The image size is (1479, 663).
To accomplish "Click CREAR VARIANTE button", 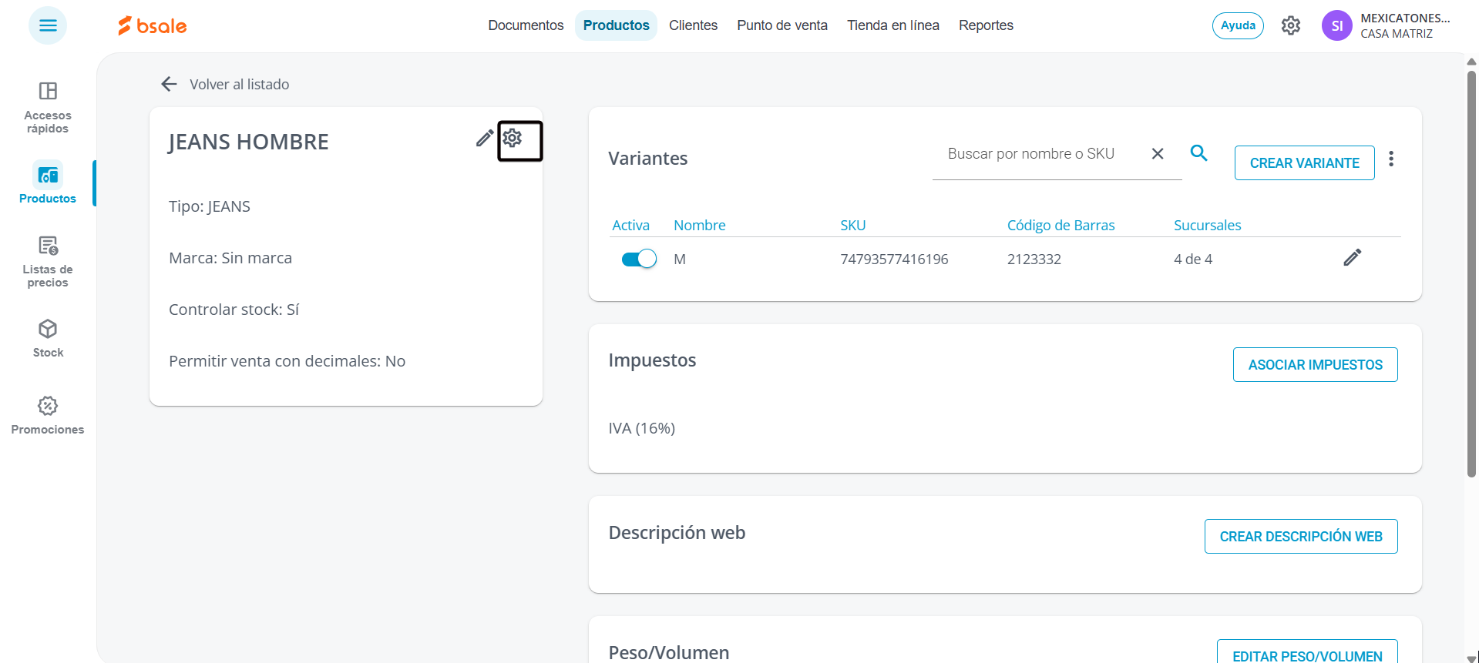I will (1304, 163).
